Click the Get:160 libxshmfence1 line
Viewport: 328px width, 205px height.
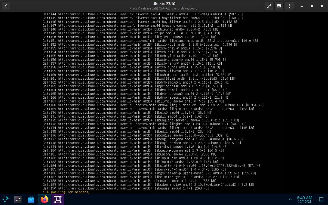coord(137,75)
